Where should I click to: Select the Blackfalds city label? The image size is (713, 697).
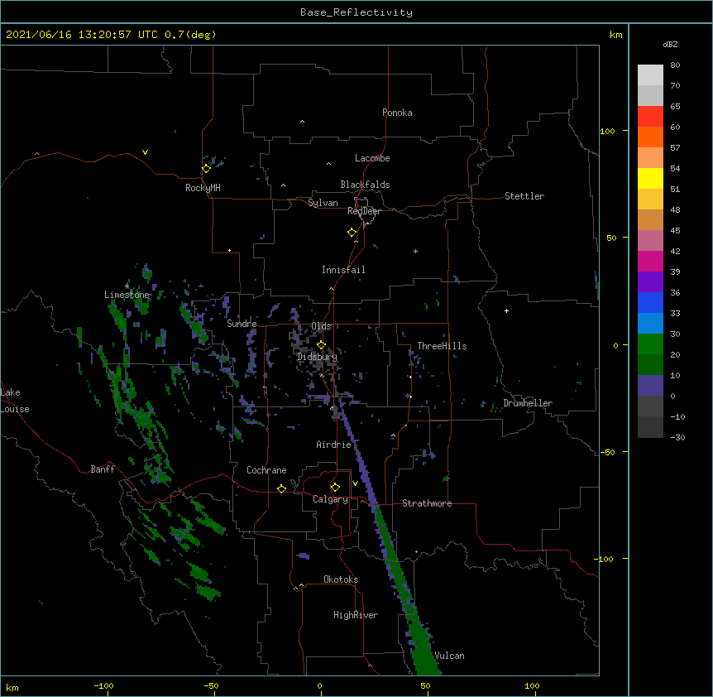(365, 185)
